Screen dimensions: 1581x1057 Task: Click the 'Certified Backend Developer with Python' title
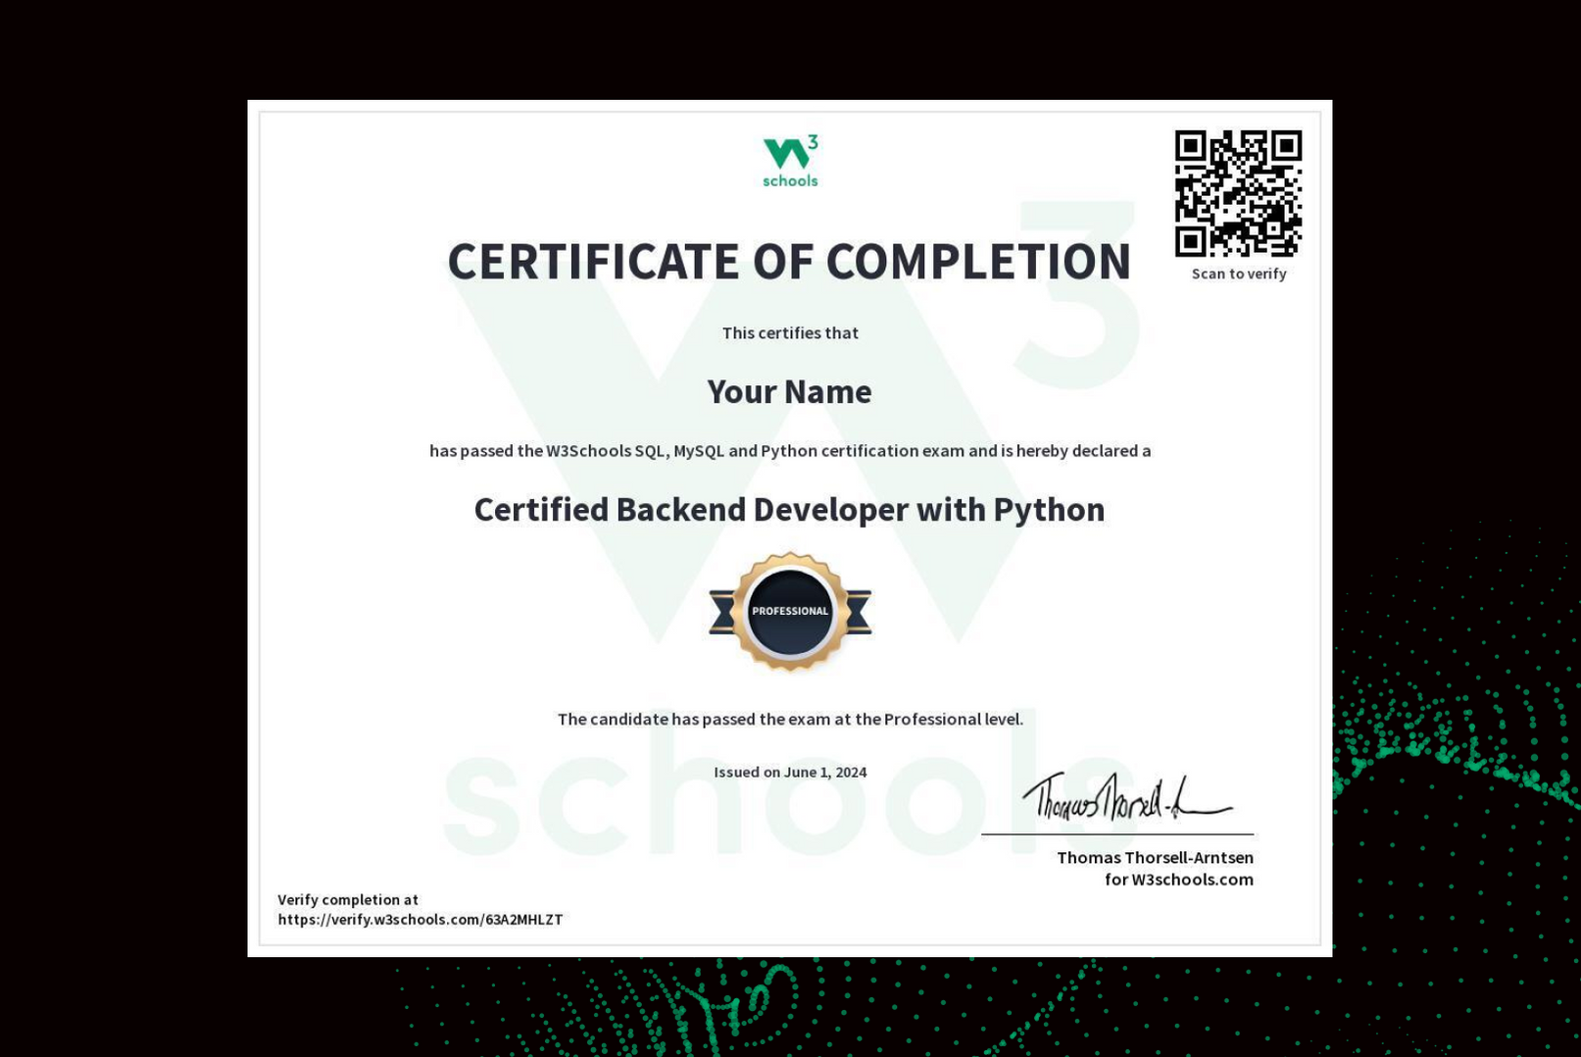790,509
